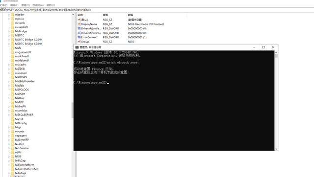
Task: Click the mrxsmb folder icon
Action: click(x=12, y=23)
